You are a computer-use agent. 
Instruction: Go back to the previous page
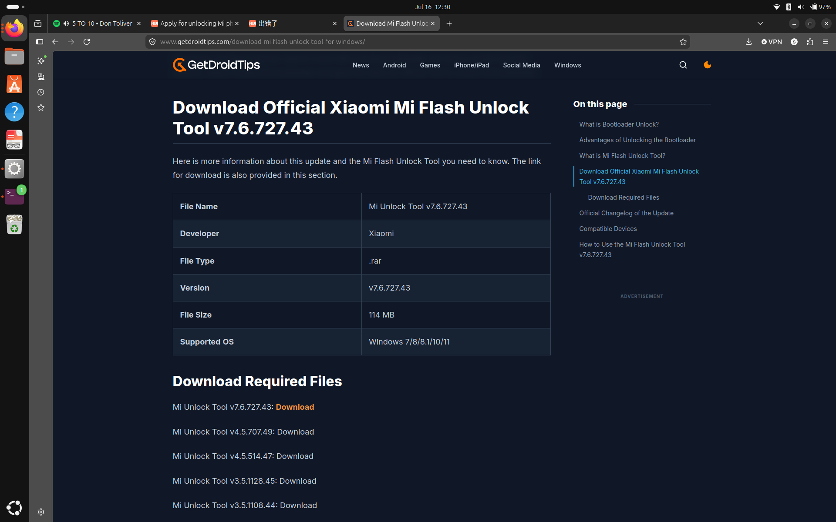55,42
